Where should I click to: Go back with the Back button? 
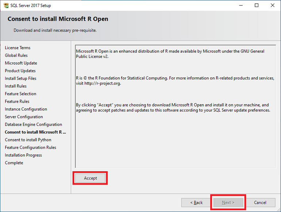[x=196, y=203]
